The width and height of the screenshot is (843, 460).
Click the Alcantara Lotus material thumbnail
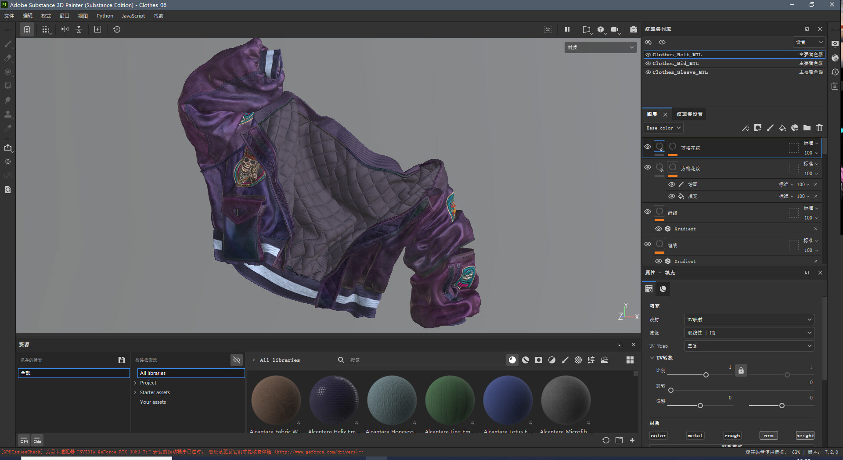pyautogui.click(x=508, y=400)
